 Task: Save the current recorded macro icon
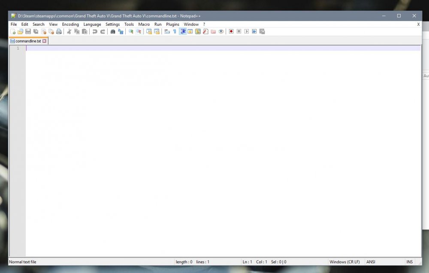[262, 31]
